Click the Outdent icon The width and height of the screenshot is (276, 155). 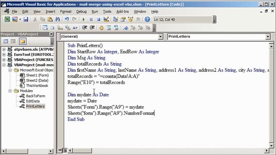[x=92, y=28]
